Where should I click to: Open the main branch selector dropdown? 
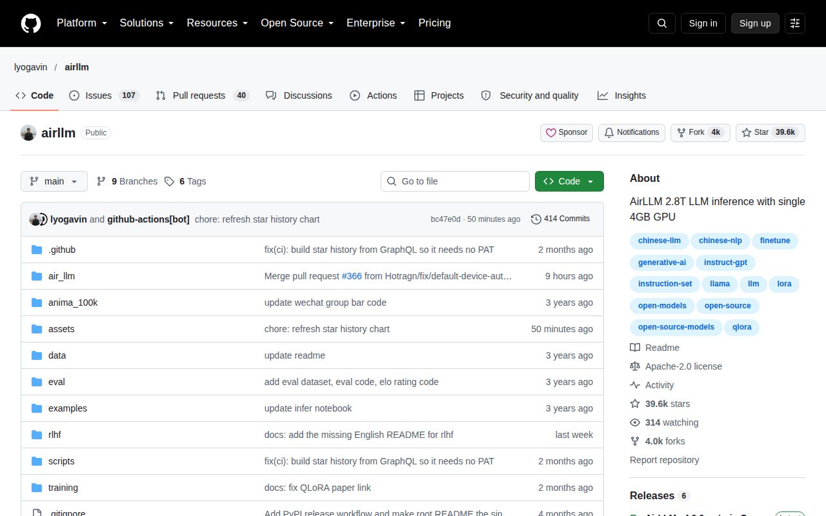pyautogui.click(x=54, y=181)
